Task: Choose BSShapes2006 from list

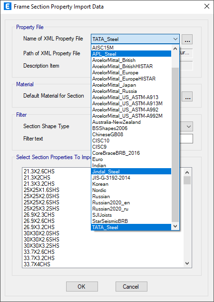Action: pyautogui.click(x=131, y=128)
